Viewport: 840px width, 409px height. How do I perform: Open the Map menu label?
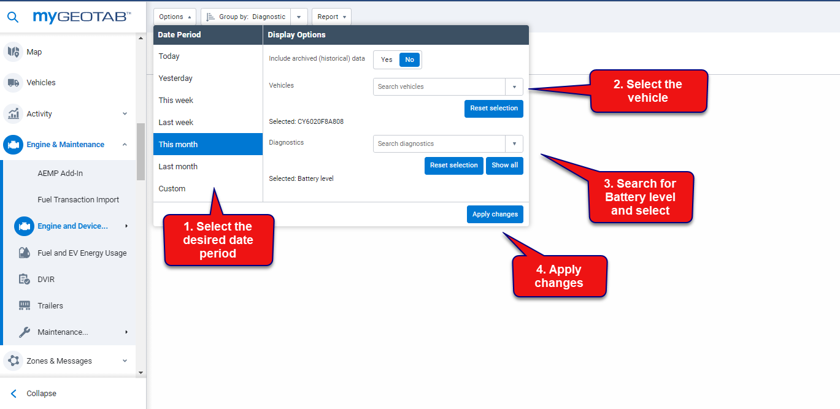tap(34, 52)
